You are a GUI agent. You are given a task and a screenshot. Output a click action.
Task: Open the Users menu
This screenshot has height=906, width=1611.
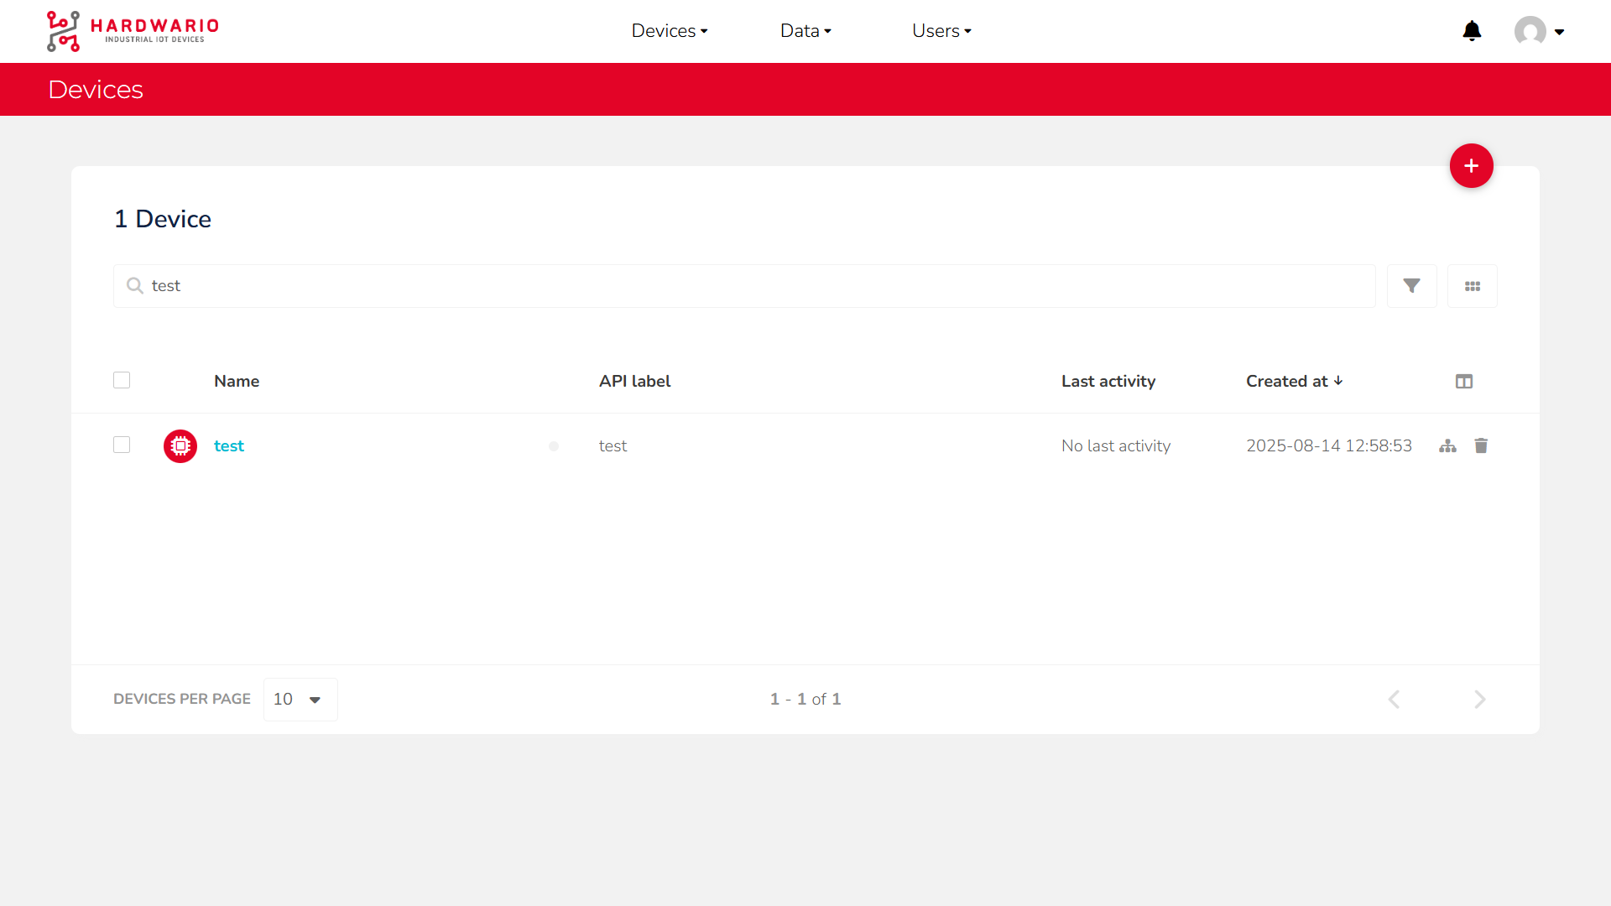pos(941,31)
